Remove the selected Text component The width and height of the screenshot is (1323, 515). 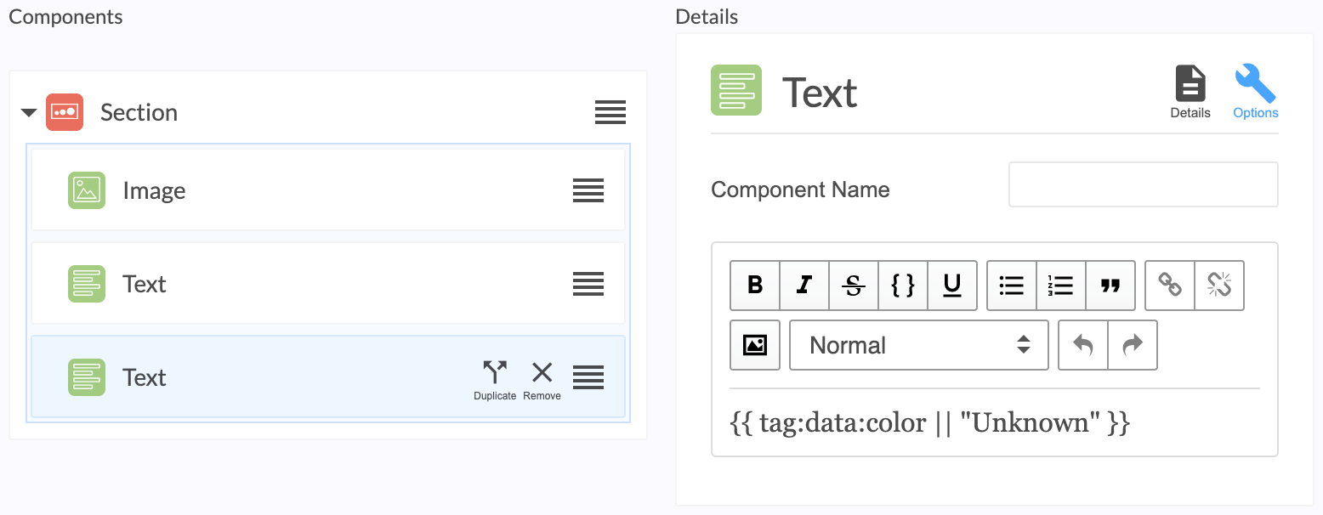click(542, 379)
